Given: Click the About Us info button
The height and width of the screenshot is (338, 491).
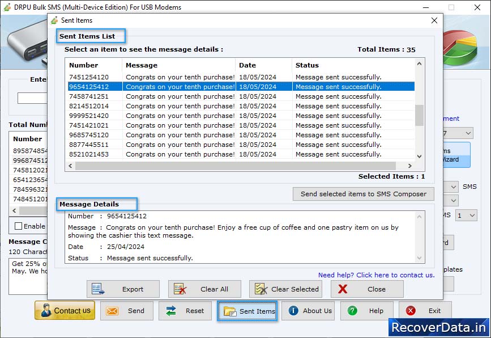Looking at the screenshot, I should coord(308,311).
